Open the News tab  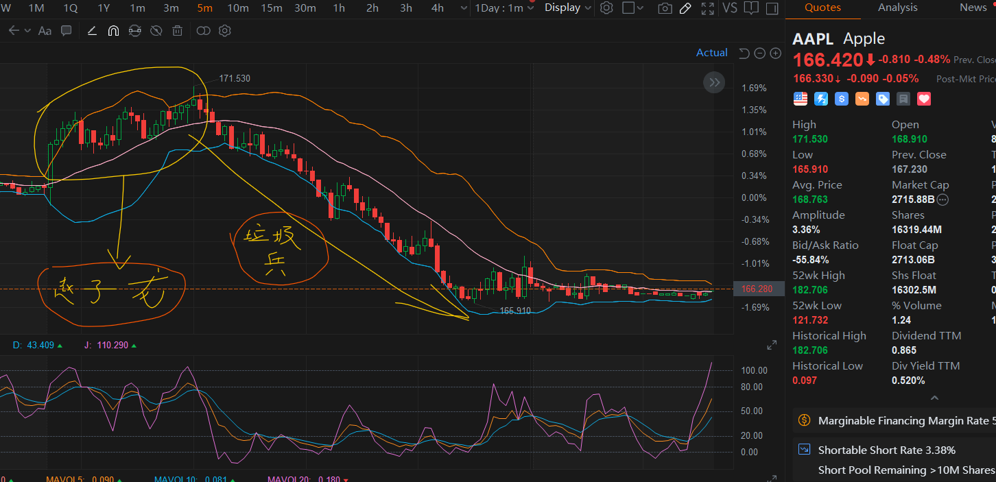coord(973,8)
